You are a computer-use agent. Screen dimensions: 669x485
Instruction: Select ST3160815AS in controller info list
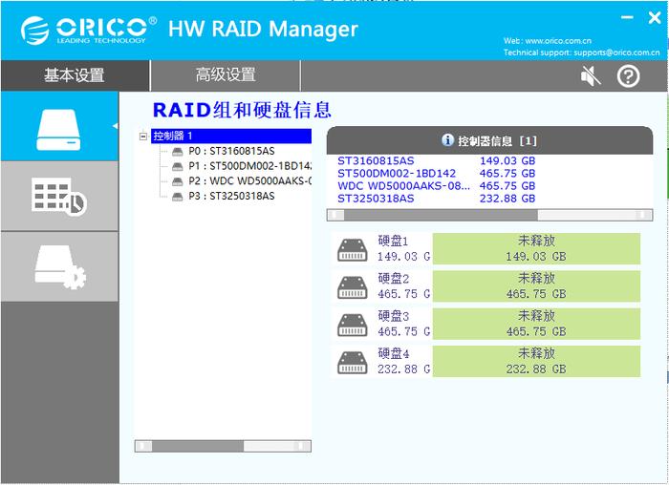tap(376, 161)
